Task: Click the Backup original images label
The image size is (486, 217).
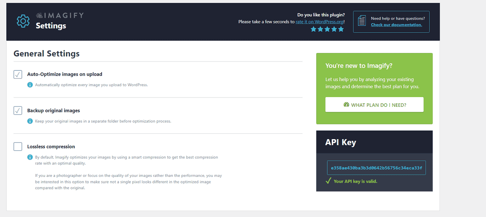Action: (x=53, y=110)
